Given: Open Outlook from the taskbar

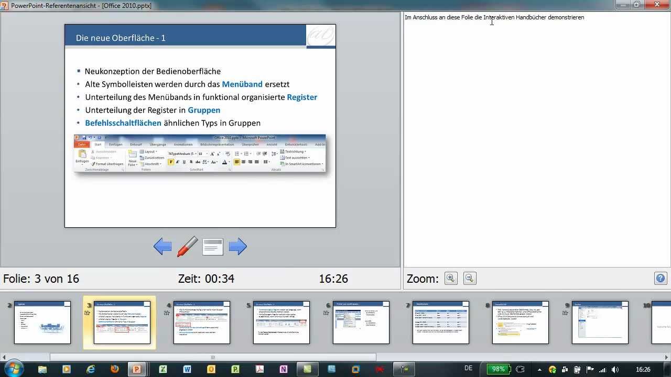Looking at the screenshot, I should pos(211,369).
